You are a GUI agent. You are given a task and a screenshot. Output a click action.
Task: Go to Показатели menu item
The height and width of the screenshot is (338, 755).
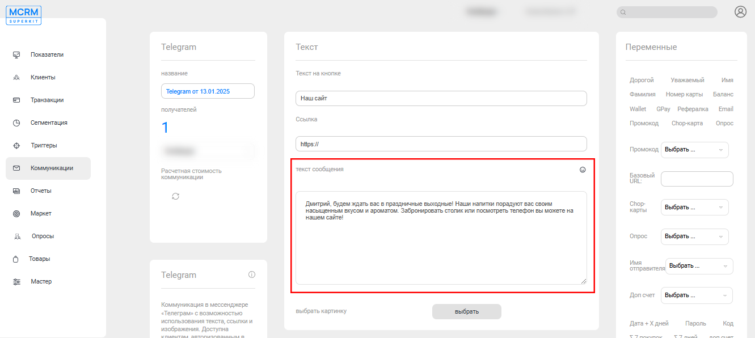47,55
